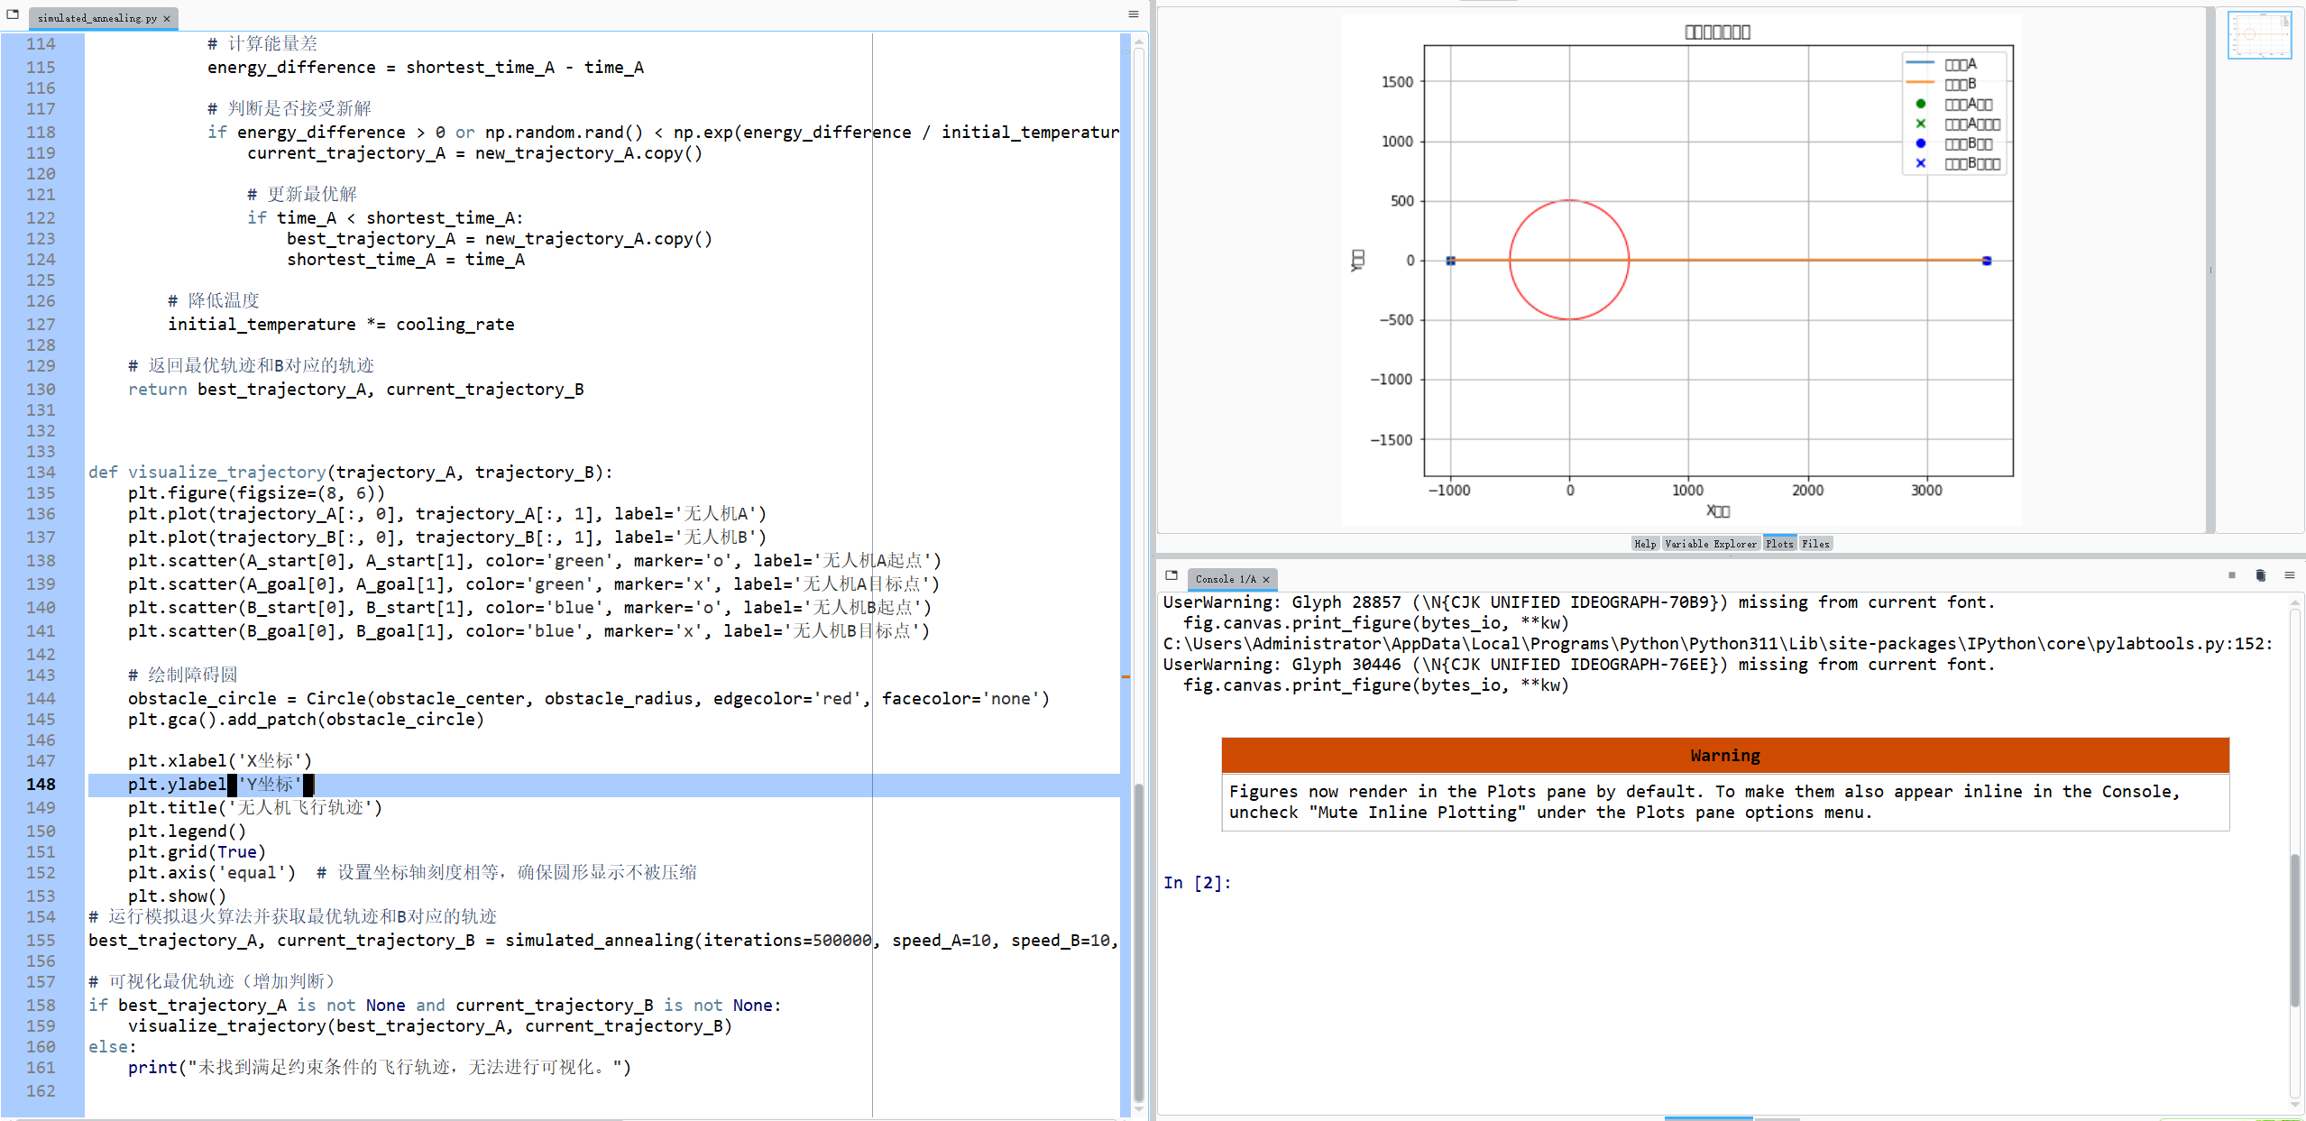Click the editor scroll-up arrow button
Screen dimensions: 2306x1121
coord(1139,40)
